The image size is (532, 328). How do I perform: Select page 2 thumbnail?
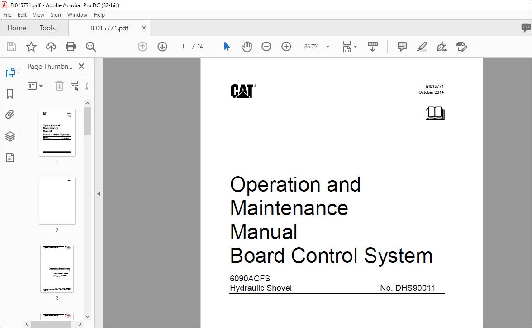point(57,201)
